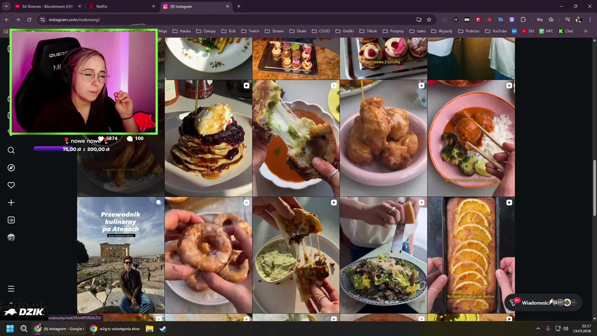Open the orange loaf cake reel
The image size is (597, 336).
tap(471, 255)
